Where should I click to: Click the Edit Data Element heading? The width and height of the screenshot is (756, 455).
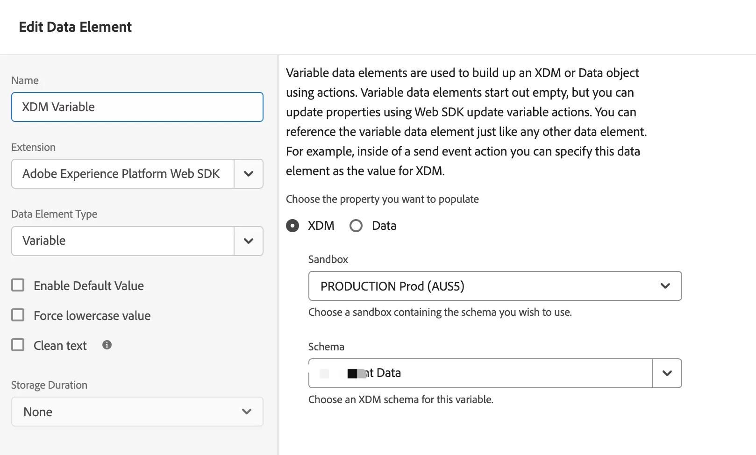coord(75,27)
